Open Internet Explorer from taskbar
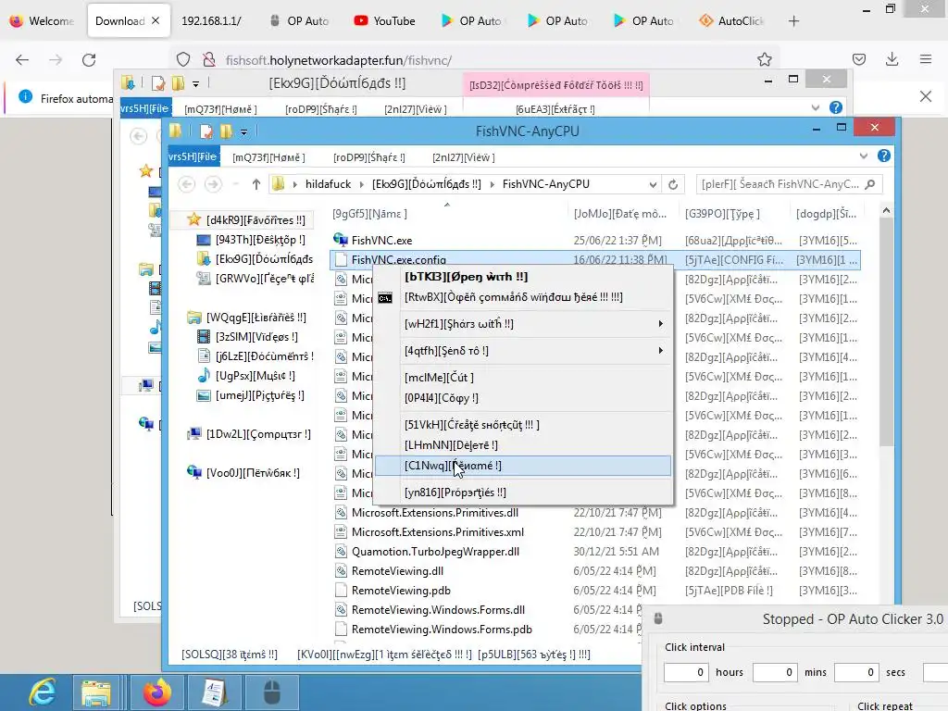 pyautogui.click(x=43, y=692)
